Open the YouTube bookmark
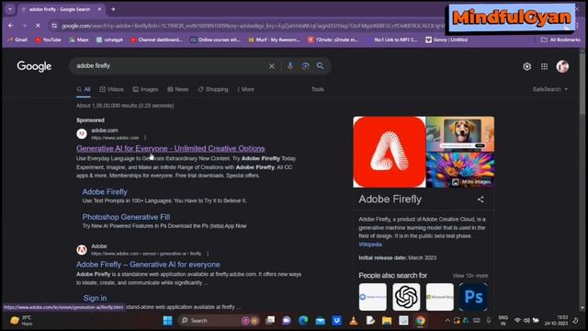 click(x=48, y=40)
